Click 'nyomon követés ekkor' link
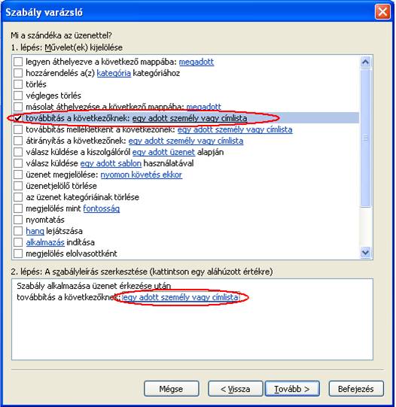The height and width of the screenshot is (407, 396). click(142, 175)
